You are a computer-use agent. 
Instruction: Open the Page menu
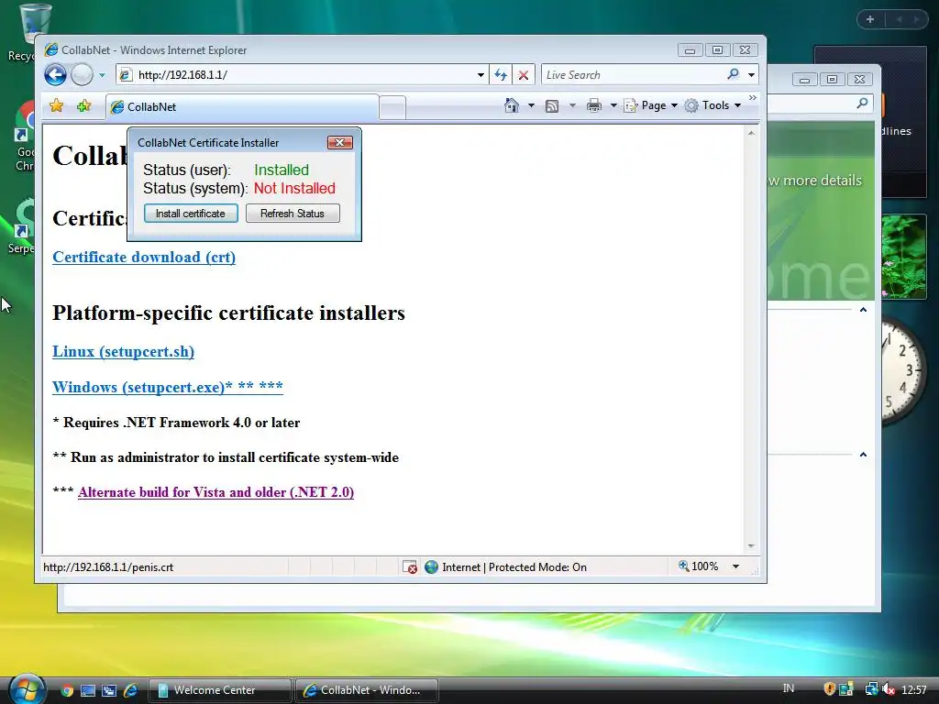pyautogui.click(x=651, y=105)
